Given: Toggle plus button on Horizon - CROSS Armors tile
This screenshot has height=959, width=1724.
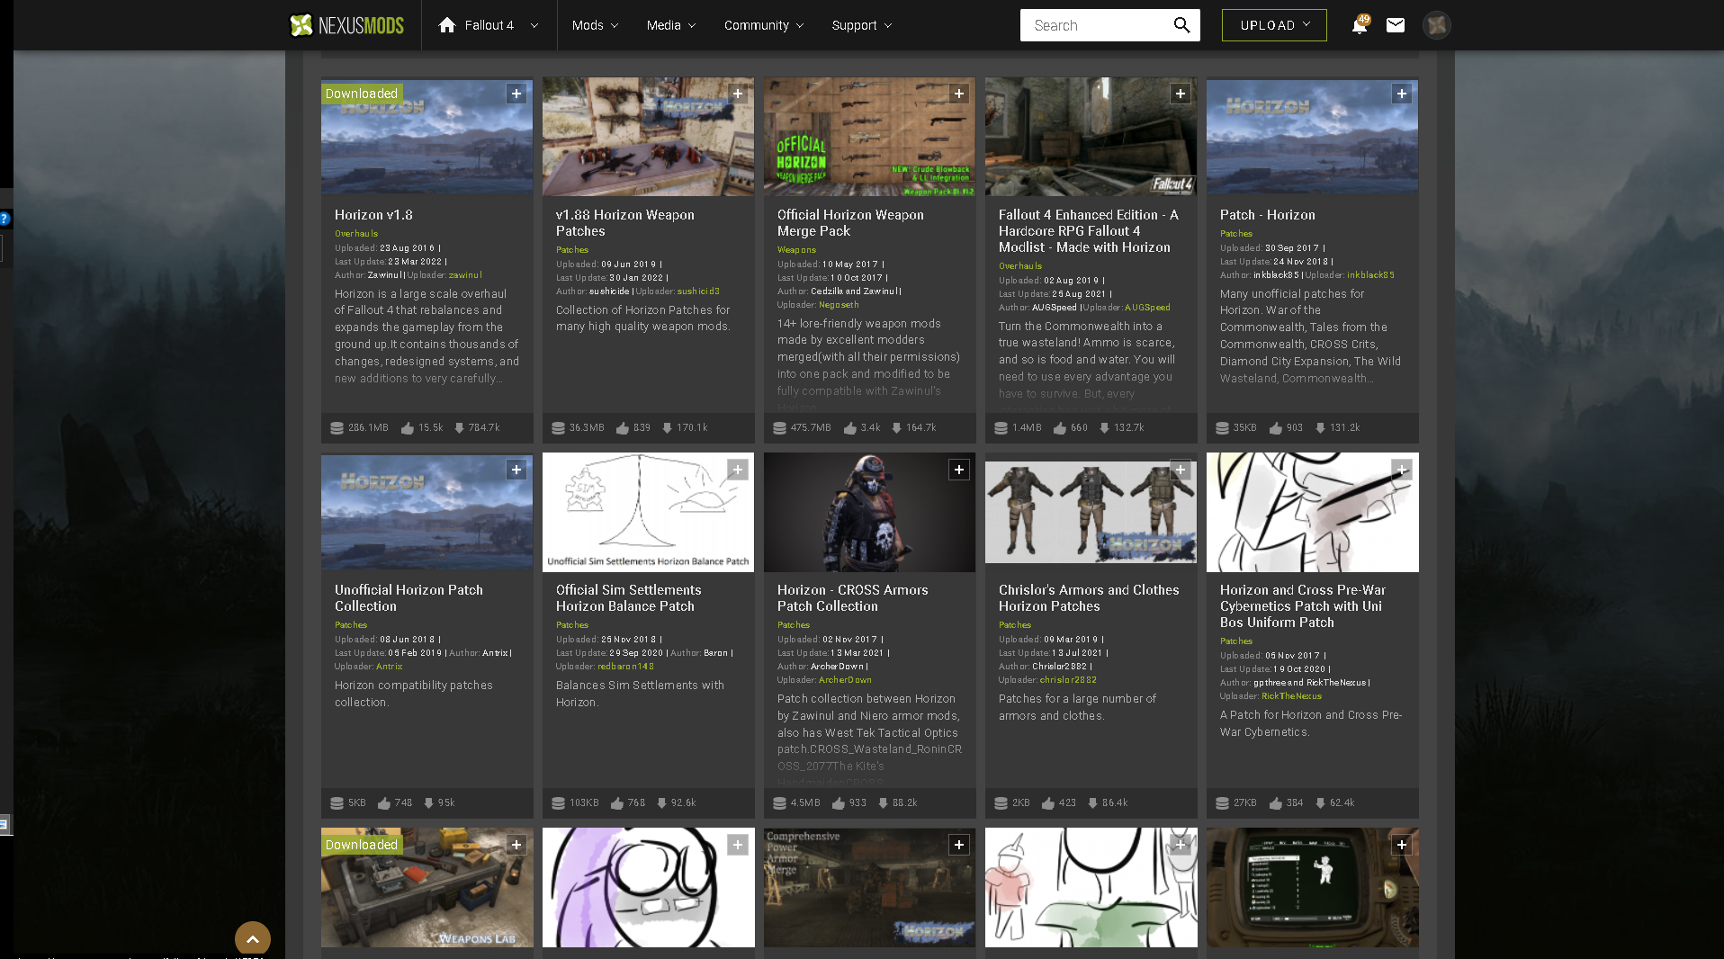Looking at the screenshot, I should (x=959, y=470).
